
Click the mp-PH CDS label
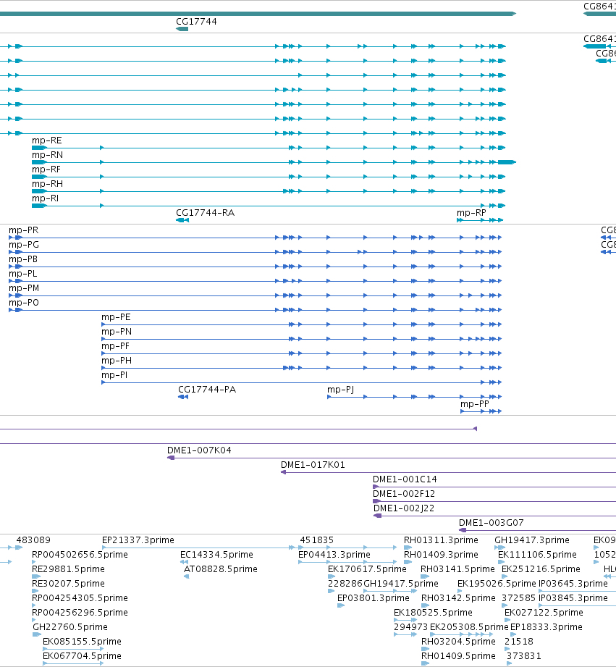coord(117,361)
